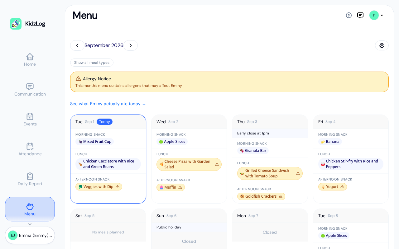
Task: Select the Granola Bar snack chip
Action: (253, 151)
